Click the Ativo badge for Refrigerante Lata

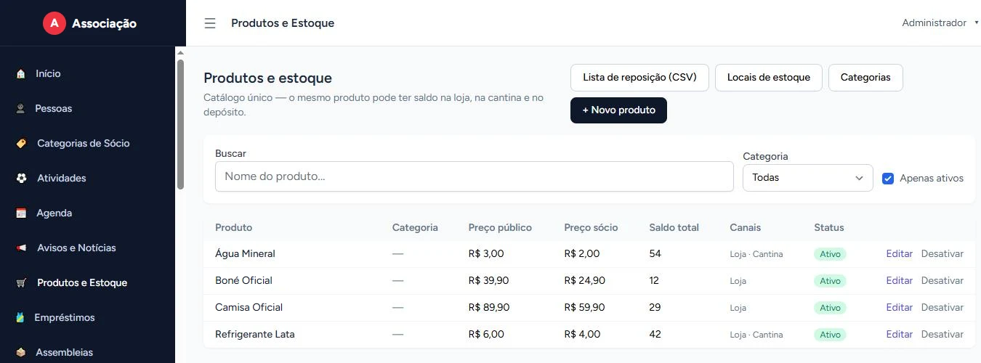(830, 335)
